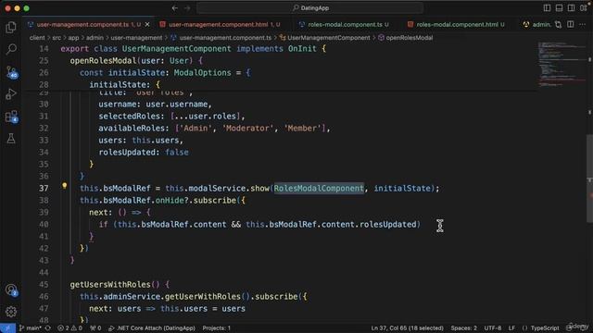Image resolution: width=593 pixels, height=333 pixels.
Task: Open the Extensions view in activity bar
Action: click(x=11, y=117)
